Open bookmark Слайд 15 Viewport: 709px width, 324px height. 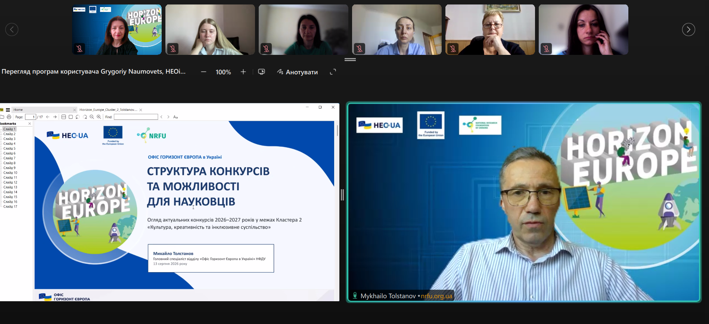pos(10,197)
